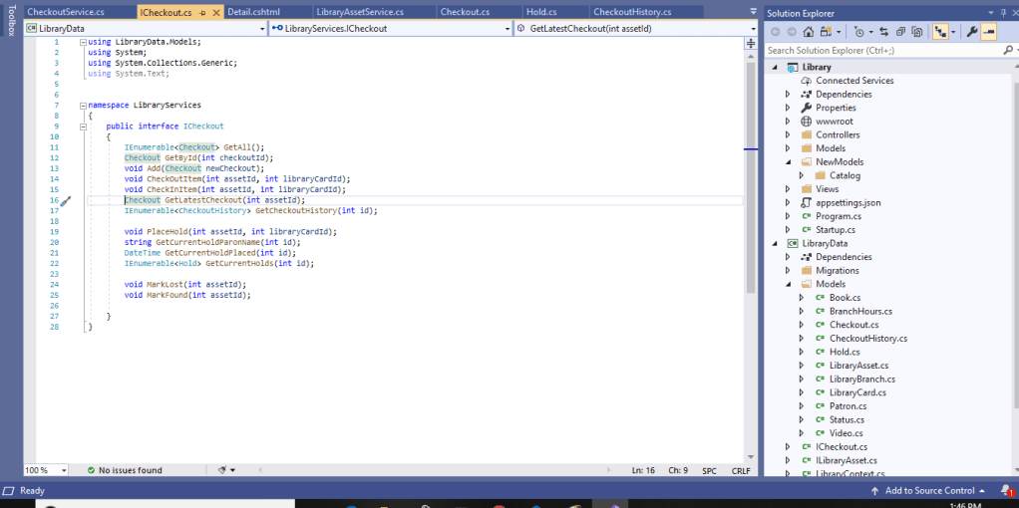
Task: Collapse the ICheckout interface code block
Action: [84, 127]
